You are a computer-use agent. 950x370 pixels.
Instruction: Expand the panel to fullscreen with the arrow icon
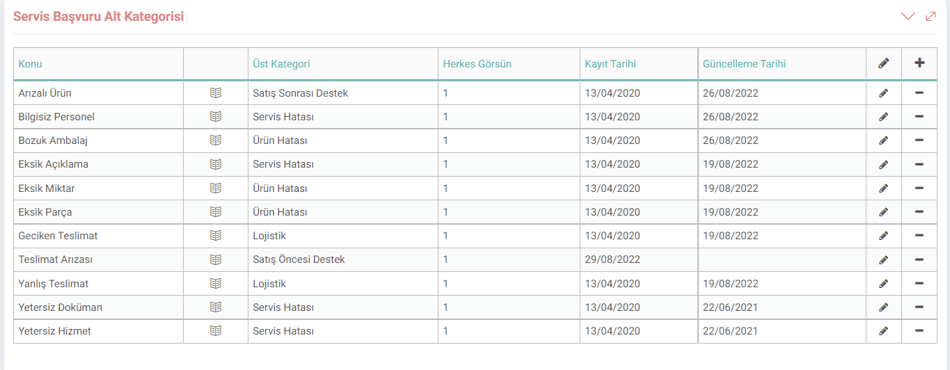pos(931,16)
